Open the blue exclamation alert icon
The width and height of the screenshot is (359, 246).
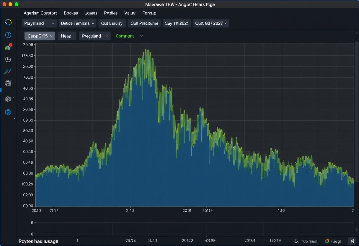8,35
